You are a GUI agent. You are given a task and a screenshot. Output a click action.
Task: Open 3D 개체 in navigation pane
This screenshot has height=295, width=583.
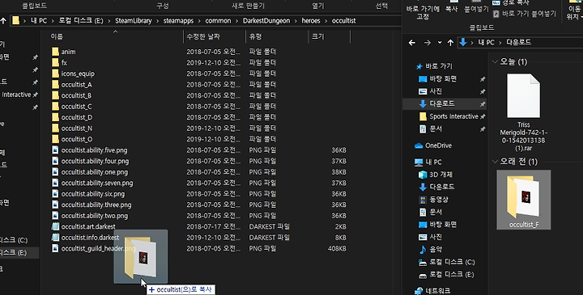[x=436, y=175]
